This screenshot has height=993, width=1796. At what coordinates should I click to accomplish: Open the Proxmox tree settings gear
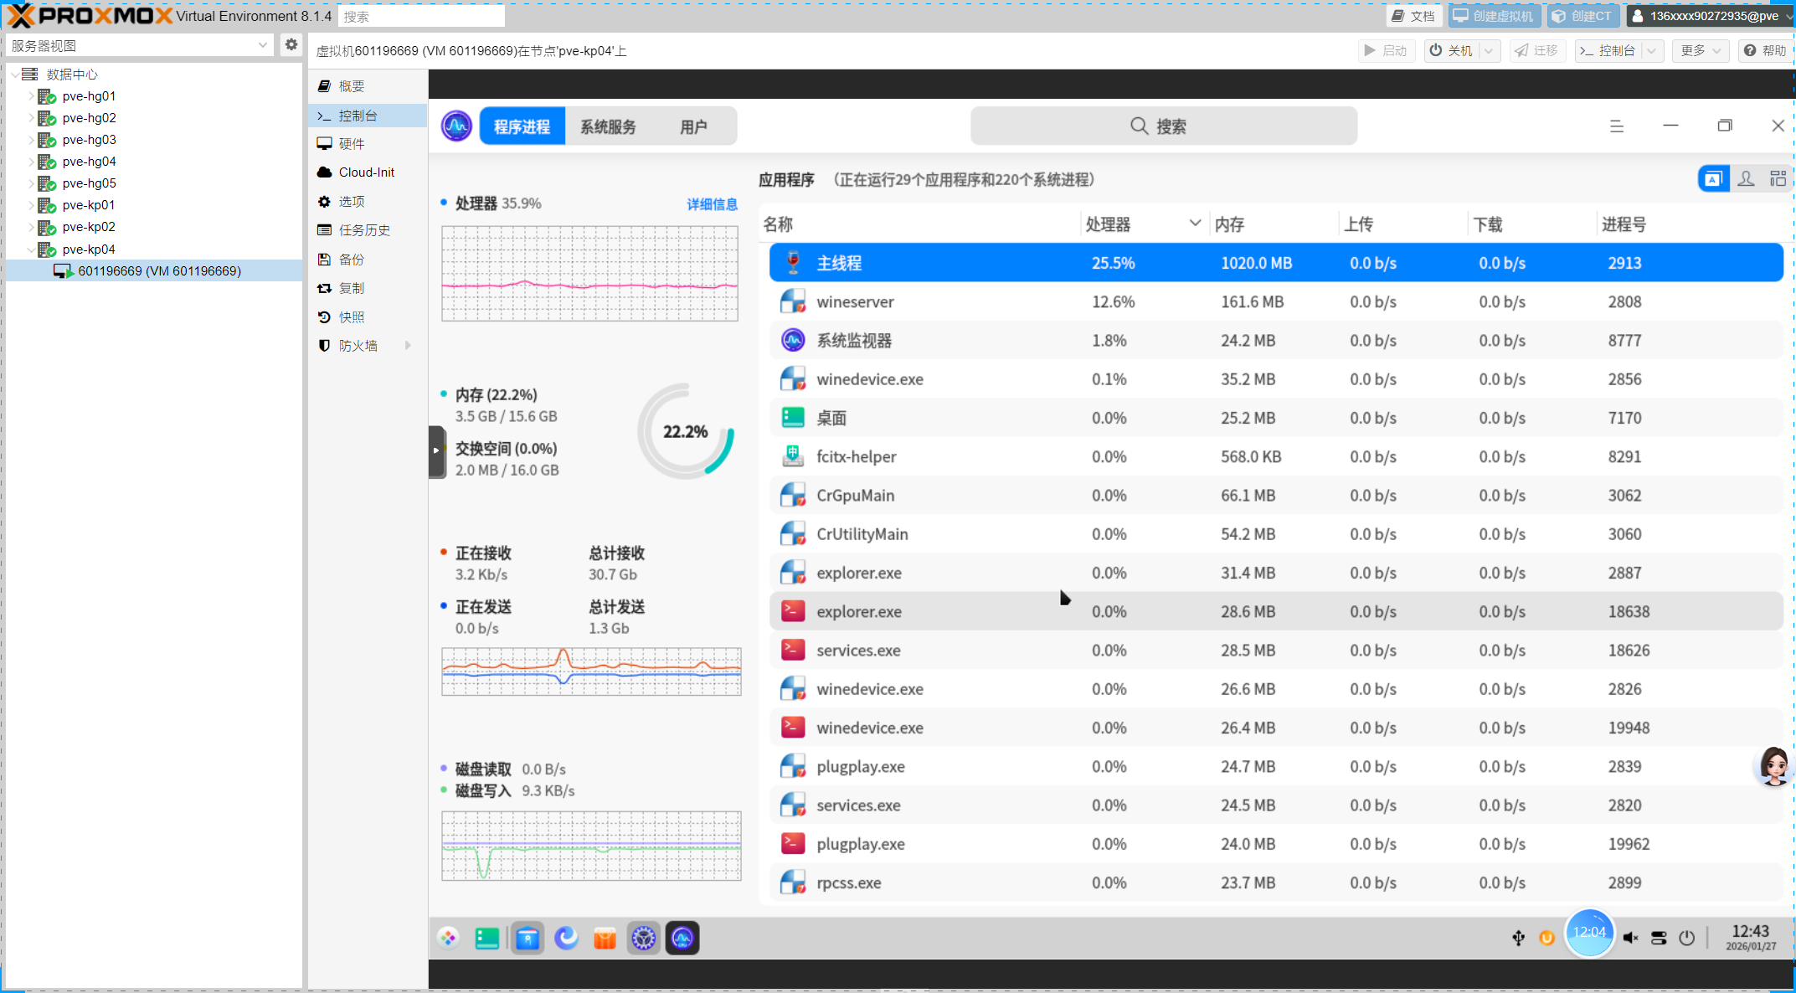(x=291, y=45)
